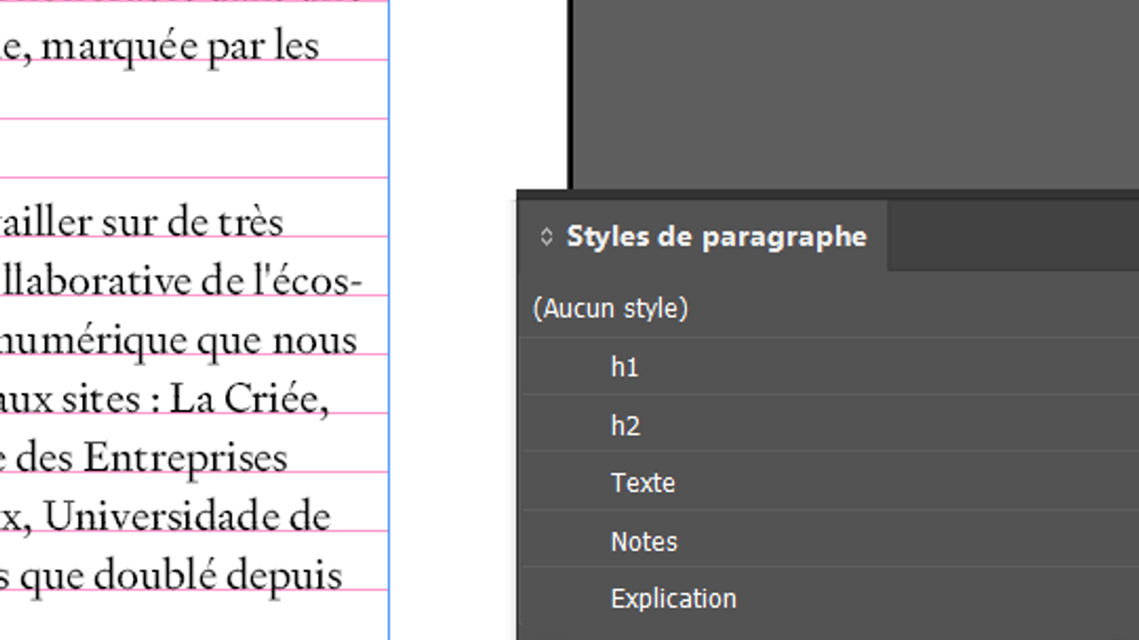1139x640 pixels.
Task: Select the Styles de paragraphe tab
Action: click(715, 236)
